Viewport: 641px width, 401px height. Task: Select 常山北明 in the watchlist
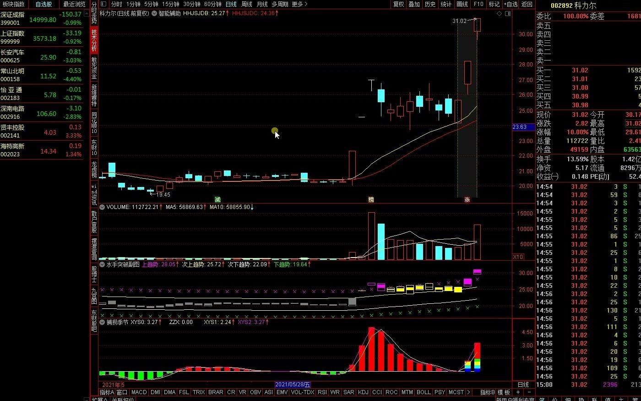[x=42, y=75]
